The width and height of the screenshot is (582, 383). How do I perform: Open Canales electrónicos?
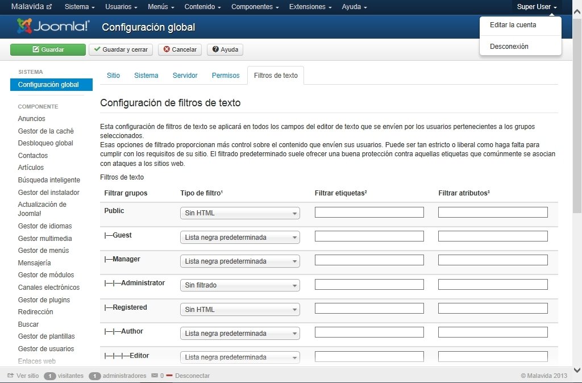(x=49, y=288)
